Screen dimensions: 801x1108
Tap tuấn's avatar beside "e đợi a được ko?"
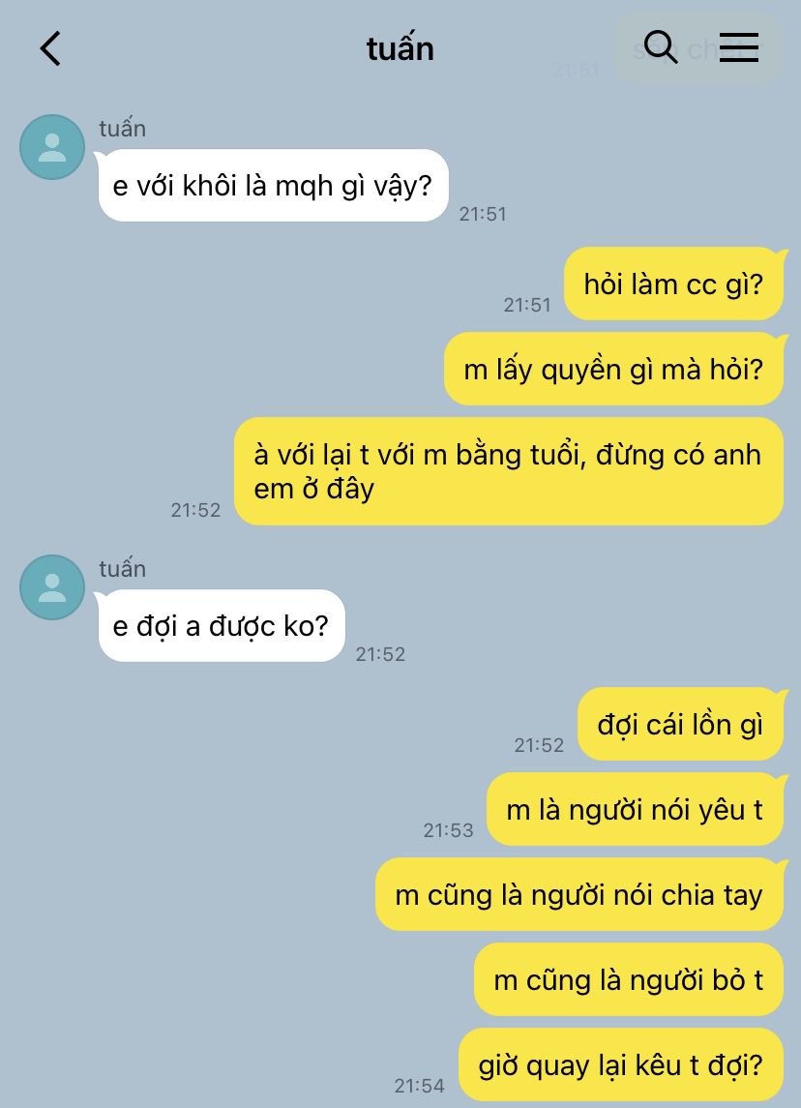(x=52, y=587)
